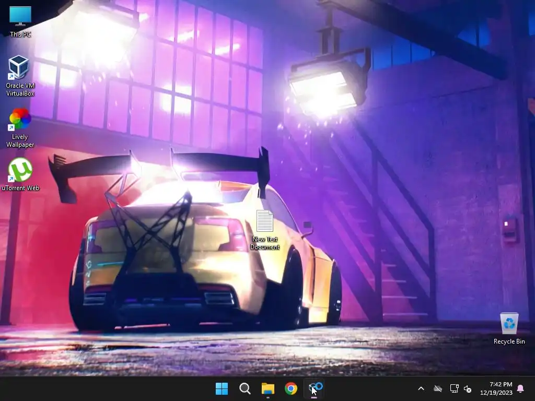Open the muted volume tray icon
This screenshot has width=535, height=401.
(468, 388)
